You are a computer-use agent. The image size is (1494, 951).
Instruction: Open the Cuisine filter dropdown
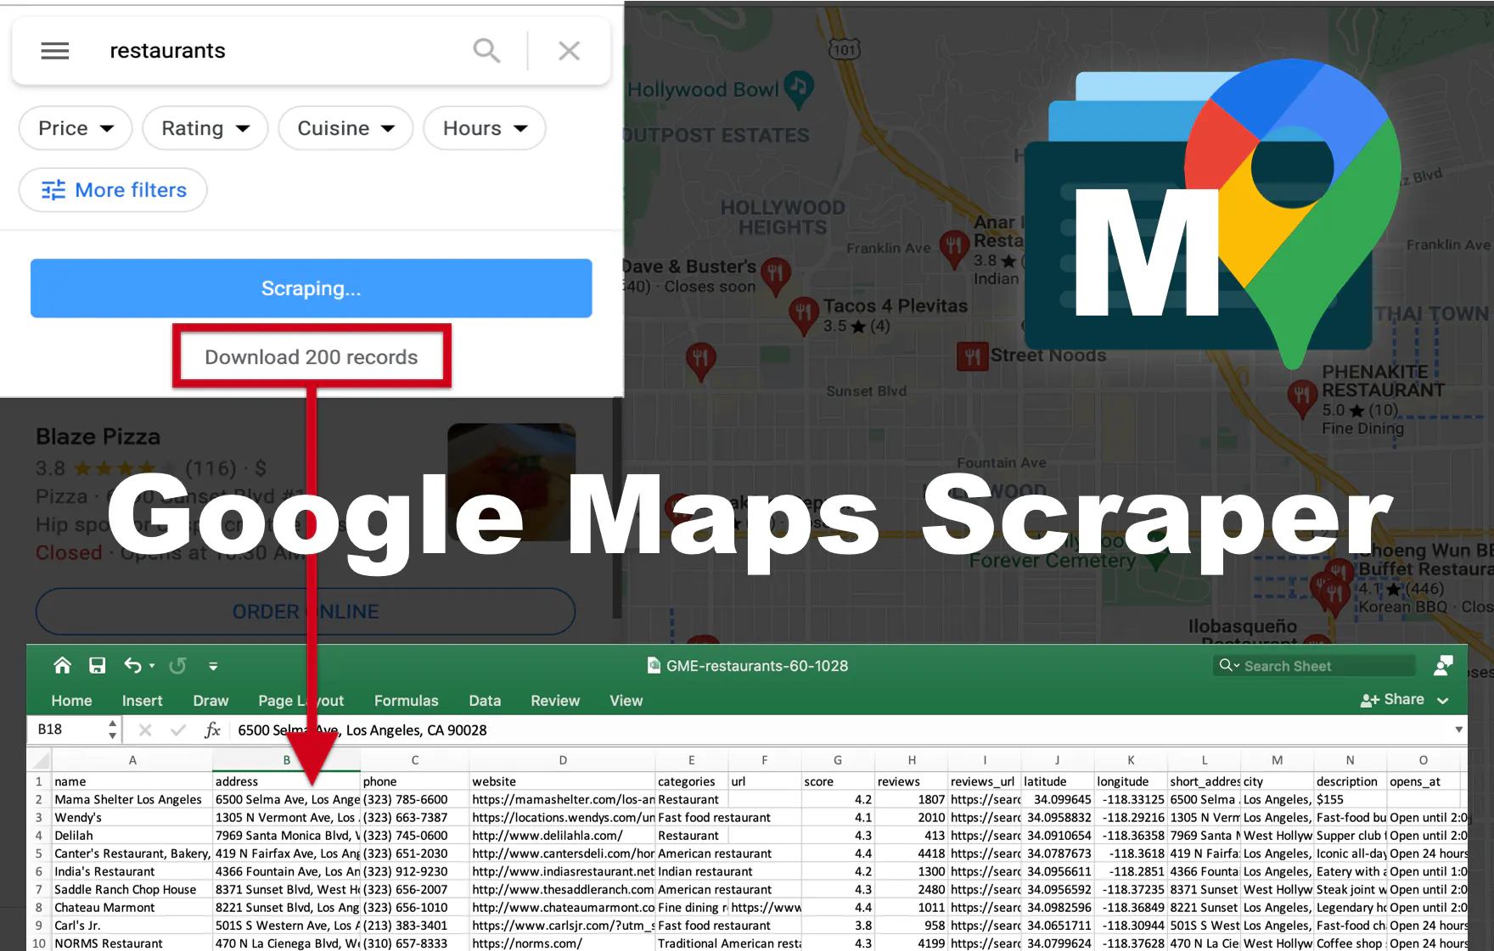click(x=345, y=128)
